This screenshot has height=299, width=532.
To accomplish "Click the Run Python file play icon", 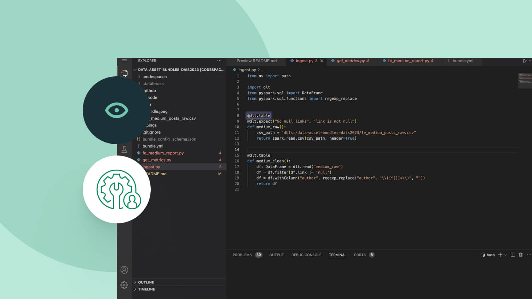I will point(525,61).
